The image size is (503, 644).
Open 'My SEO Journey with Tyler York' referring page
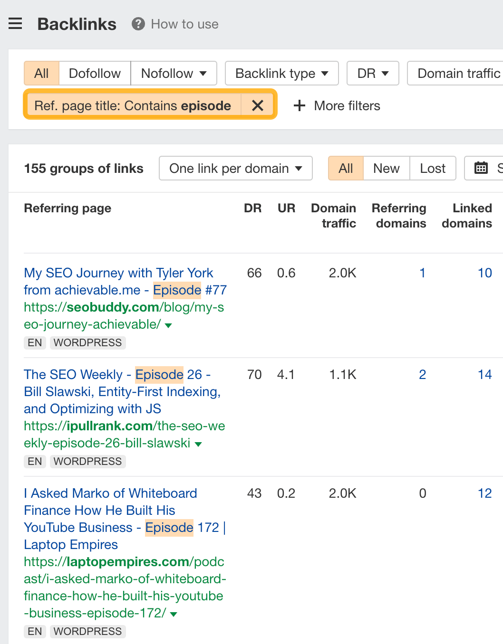click(118, 281)
